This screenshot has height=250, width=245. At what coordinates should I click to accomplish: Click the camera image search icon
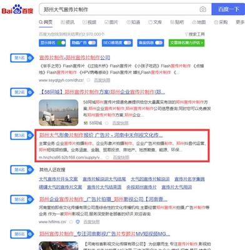point(202,9)
